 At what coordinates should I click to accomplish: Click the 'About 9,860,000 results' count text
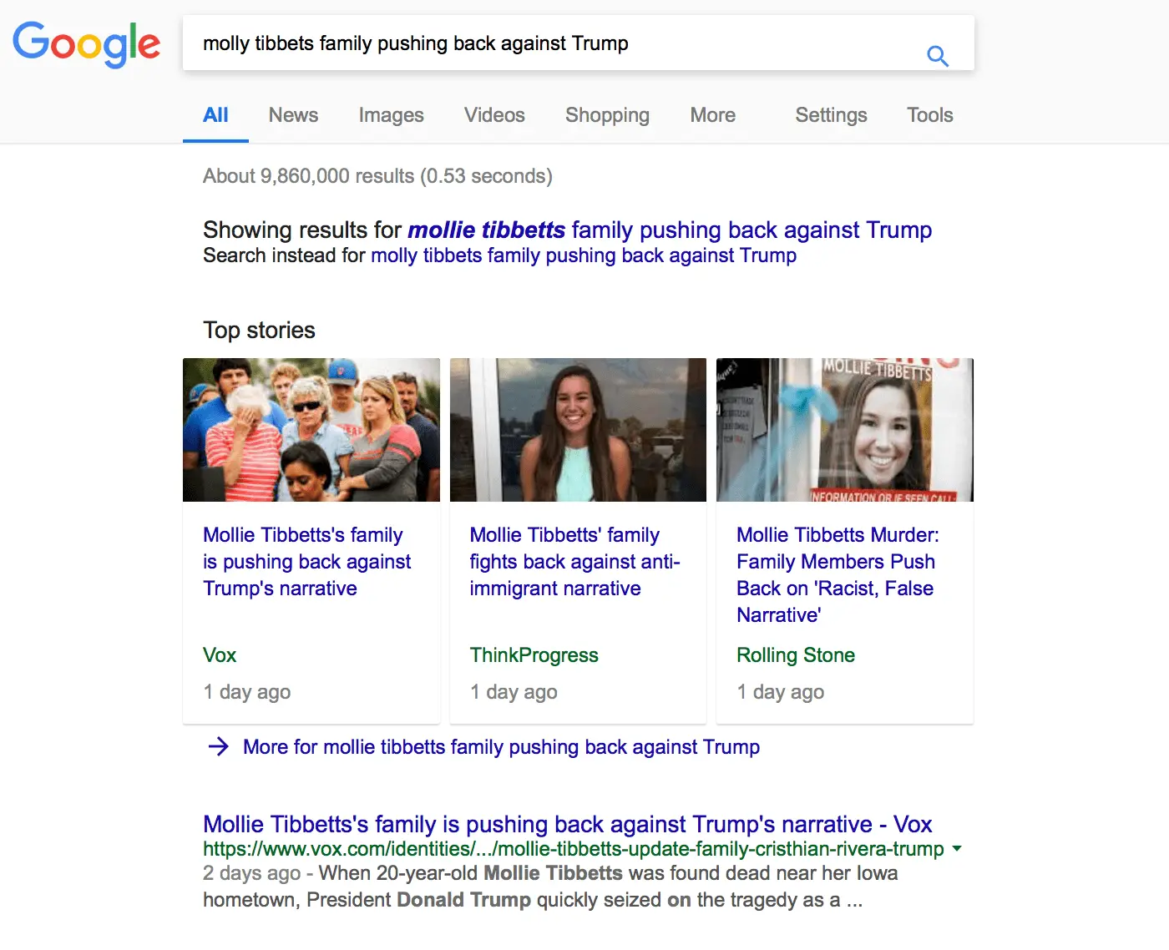[x=377, y=176]
